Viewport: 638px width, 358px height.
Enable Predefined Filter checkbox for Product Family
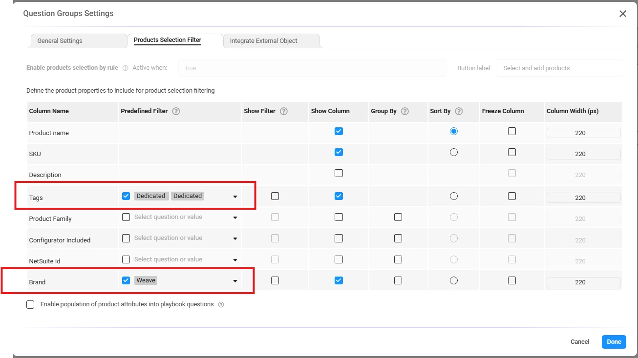point(126,217)
